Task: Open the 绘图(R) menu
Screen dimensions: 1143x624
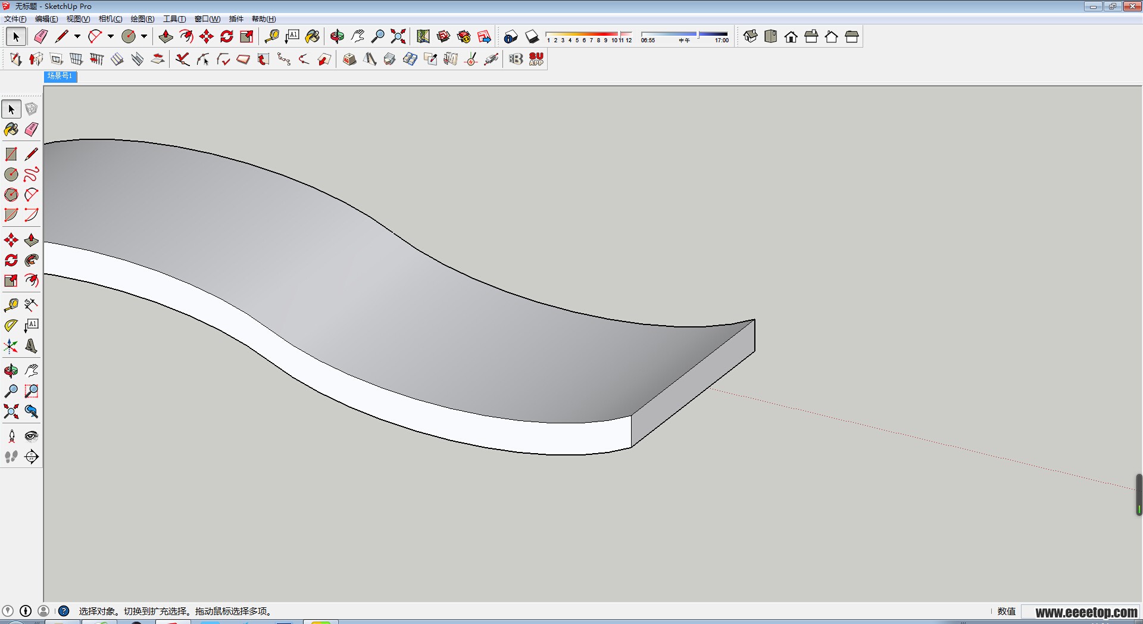Action: (142, 19)
